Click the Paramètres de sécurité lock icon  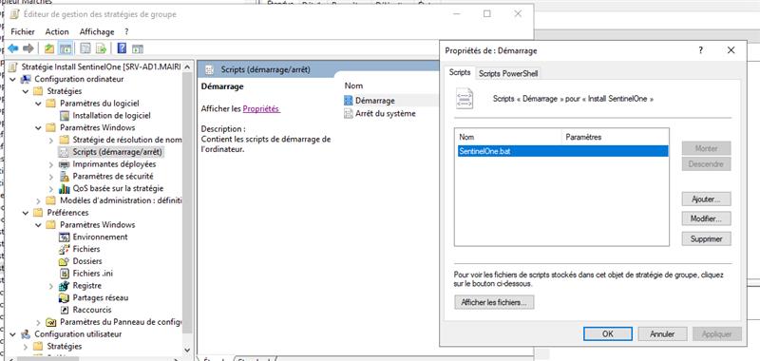[64, 177]
